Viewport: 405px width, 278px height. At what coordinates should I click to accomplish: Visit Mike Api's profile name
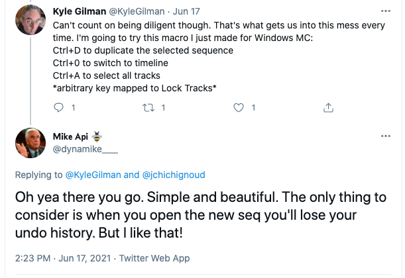coord(70,136)
